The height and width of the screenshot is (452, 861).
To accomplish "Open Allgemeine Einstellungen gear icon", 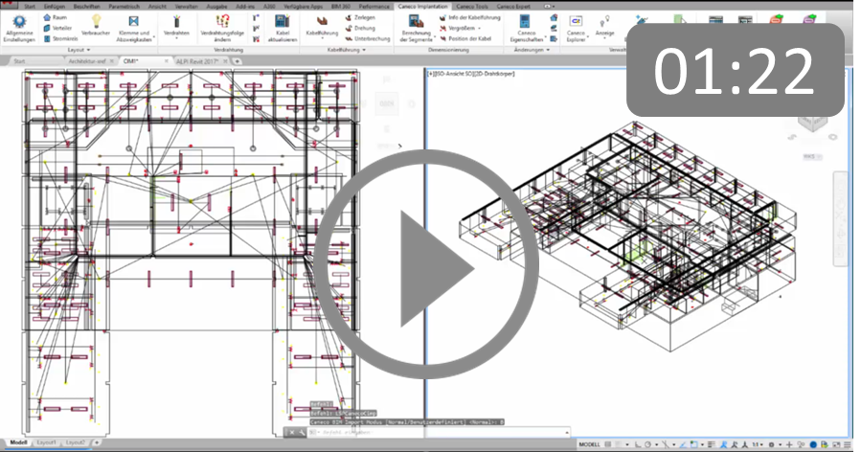I will tap(18, 22).
